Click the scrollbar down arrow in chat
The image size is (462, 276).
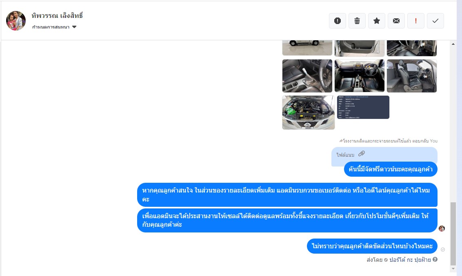pyautogui.click(x=453, y=269)
